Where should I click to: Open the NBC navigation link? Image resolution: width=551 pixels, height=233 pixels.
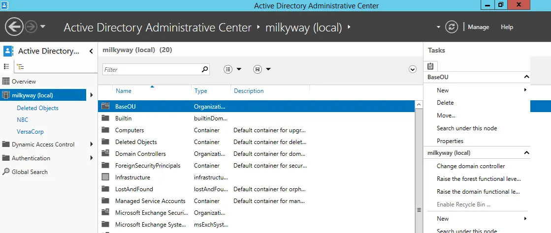(x=23, y=120)
